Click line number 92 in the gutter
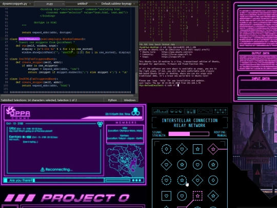Viewport: 277px width, 208px height. tap(6, 59)
